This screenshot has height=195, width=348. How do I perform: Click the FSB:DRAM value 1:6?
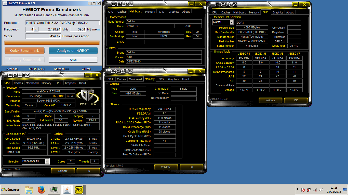(164, 113)
